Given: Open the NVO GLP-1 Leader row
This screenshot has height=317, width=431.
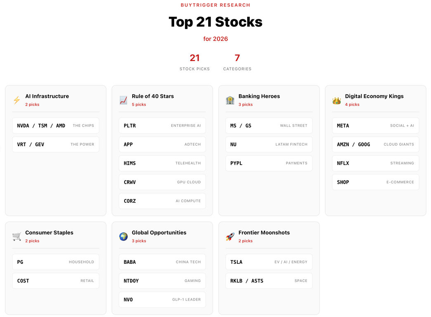Looking at the screenshot, I should (162, 300).
